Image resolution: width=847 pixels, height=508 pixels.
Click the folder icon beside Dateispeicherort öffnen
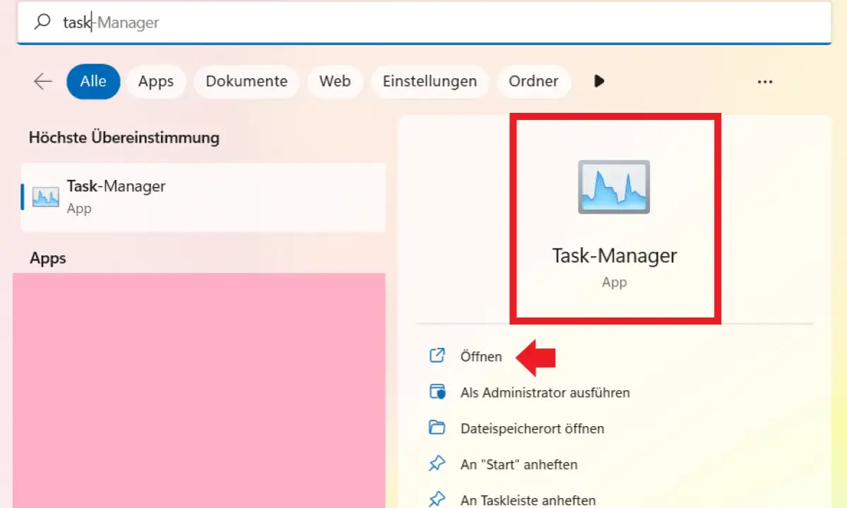(437, 428)
